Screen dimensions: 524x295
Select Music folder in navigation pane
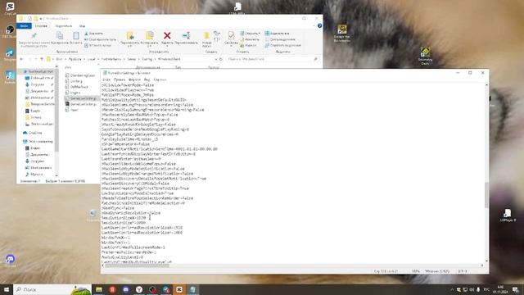tap(34, 175)
